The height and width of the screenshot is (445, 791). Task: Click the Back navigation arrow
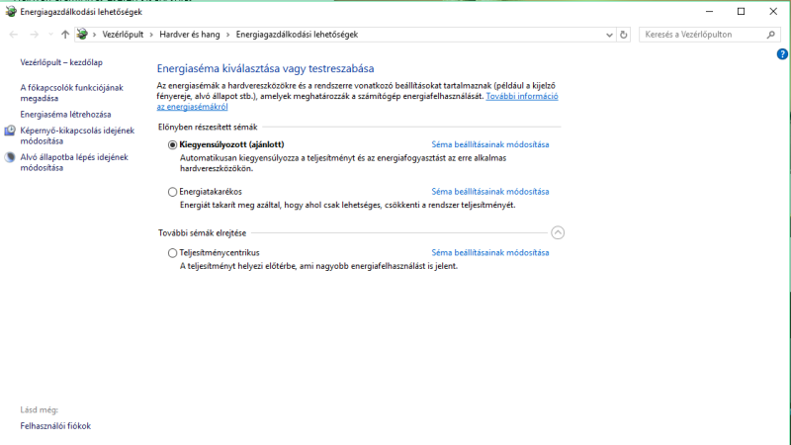(x=14, y=35)
